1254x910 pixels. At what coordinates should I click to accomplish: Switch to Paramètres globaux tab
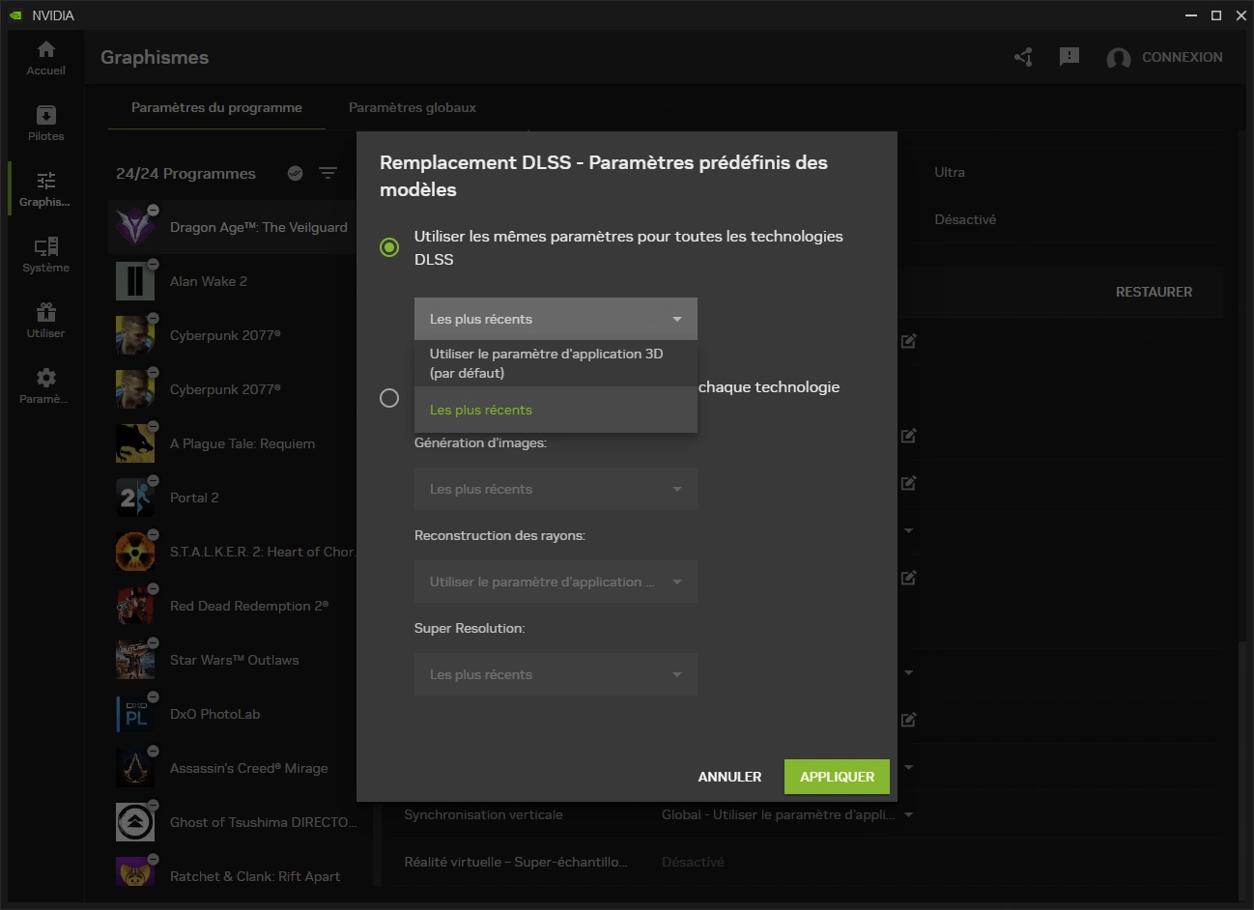[x=413, y=107]
